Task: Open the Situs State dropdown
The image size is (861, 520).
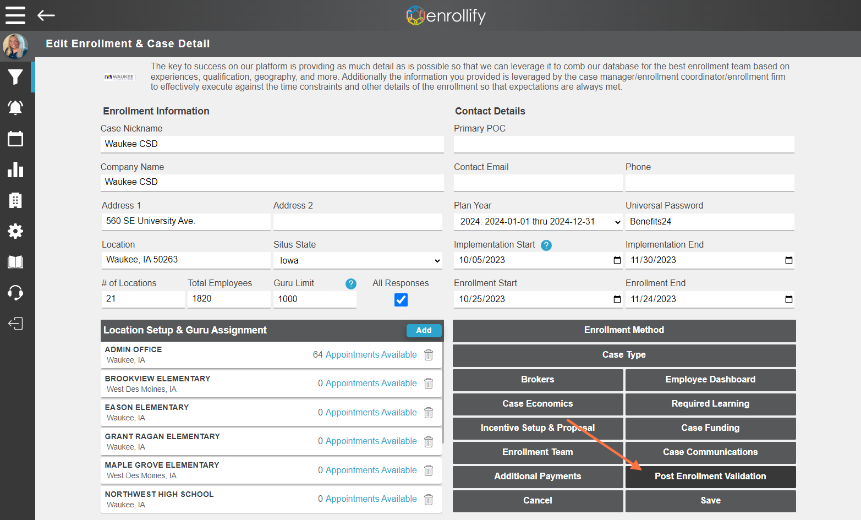Action: tap(358, 260)
